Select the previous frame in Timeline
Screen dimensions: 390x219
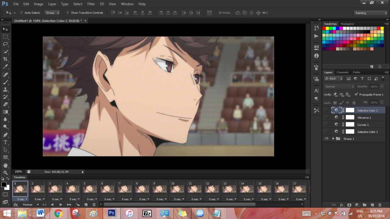coord(52,205)
